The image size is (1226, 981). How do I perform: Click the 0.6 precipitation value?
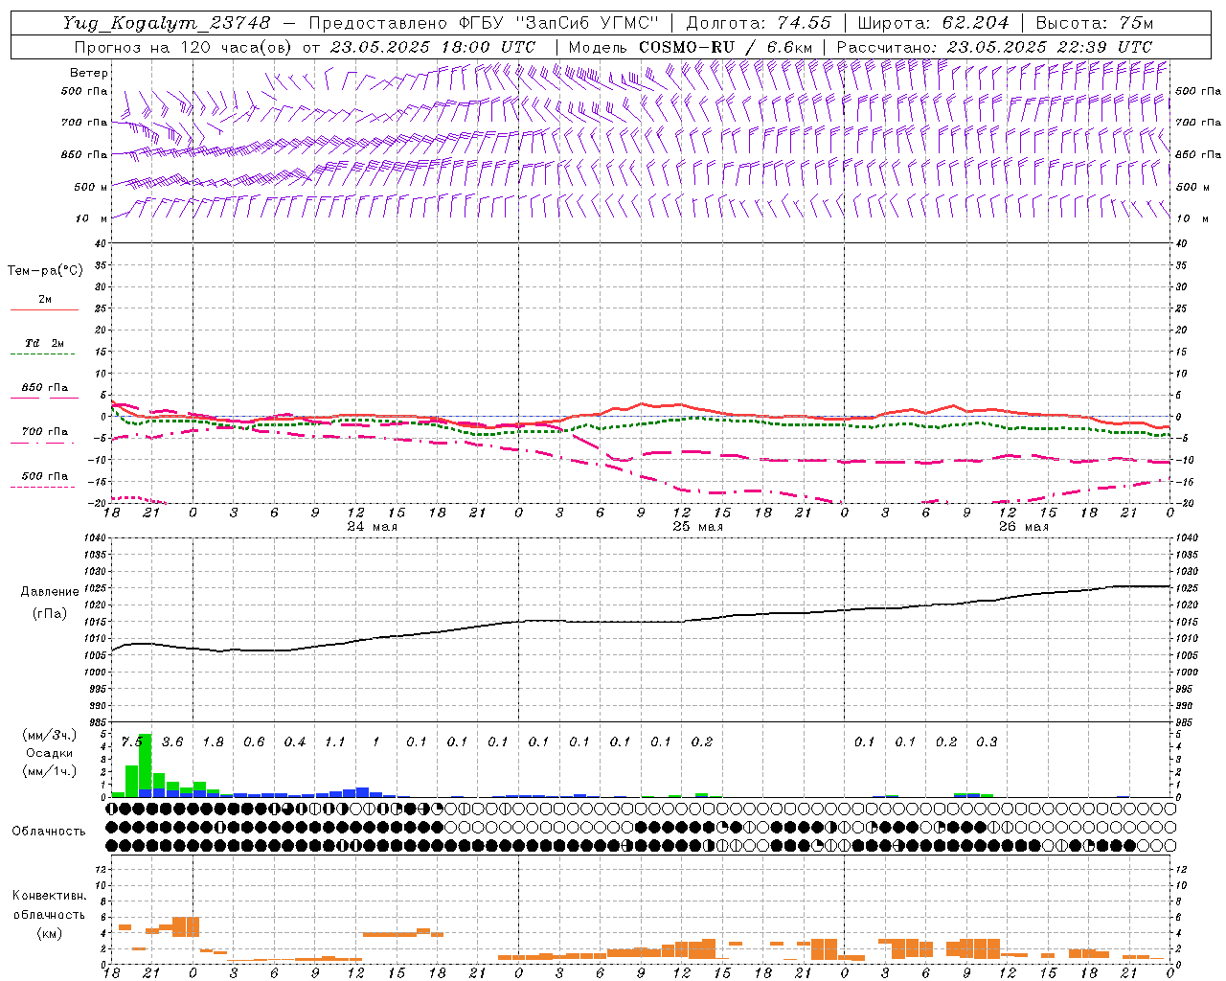[254, 742]
